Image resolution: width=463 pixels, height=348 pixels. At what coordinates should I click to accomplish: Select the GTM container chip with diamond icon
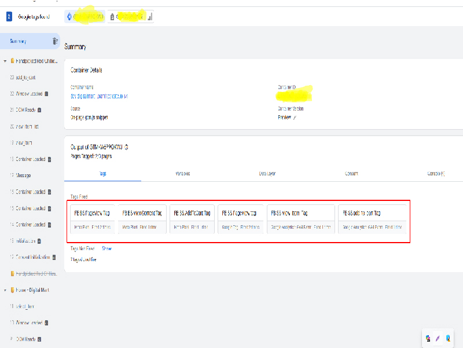coord(84,17)
